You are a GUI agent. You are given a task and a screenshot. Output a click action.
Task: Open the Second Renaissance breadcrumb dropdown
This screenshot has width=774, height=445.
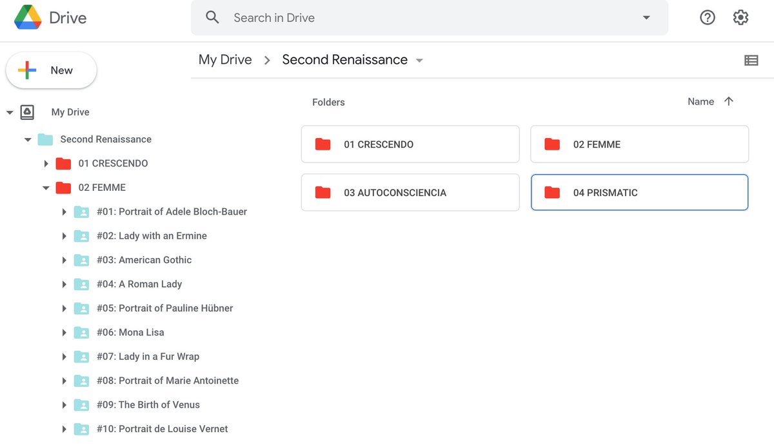[x=419, y=59]
